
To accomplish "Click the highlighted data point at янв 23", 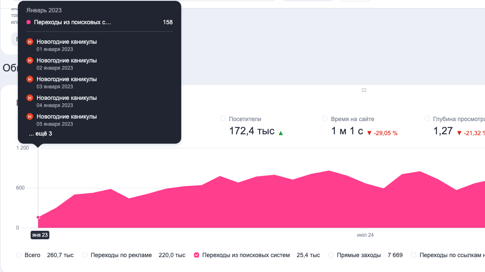I will click(x=37, y=217).
